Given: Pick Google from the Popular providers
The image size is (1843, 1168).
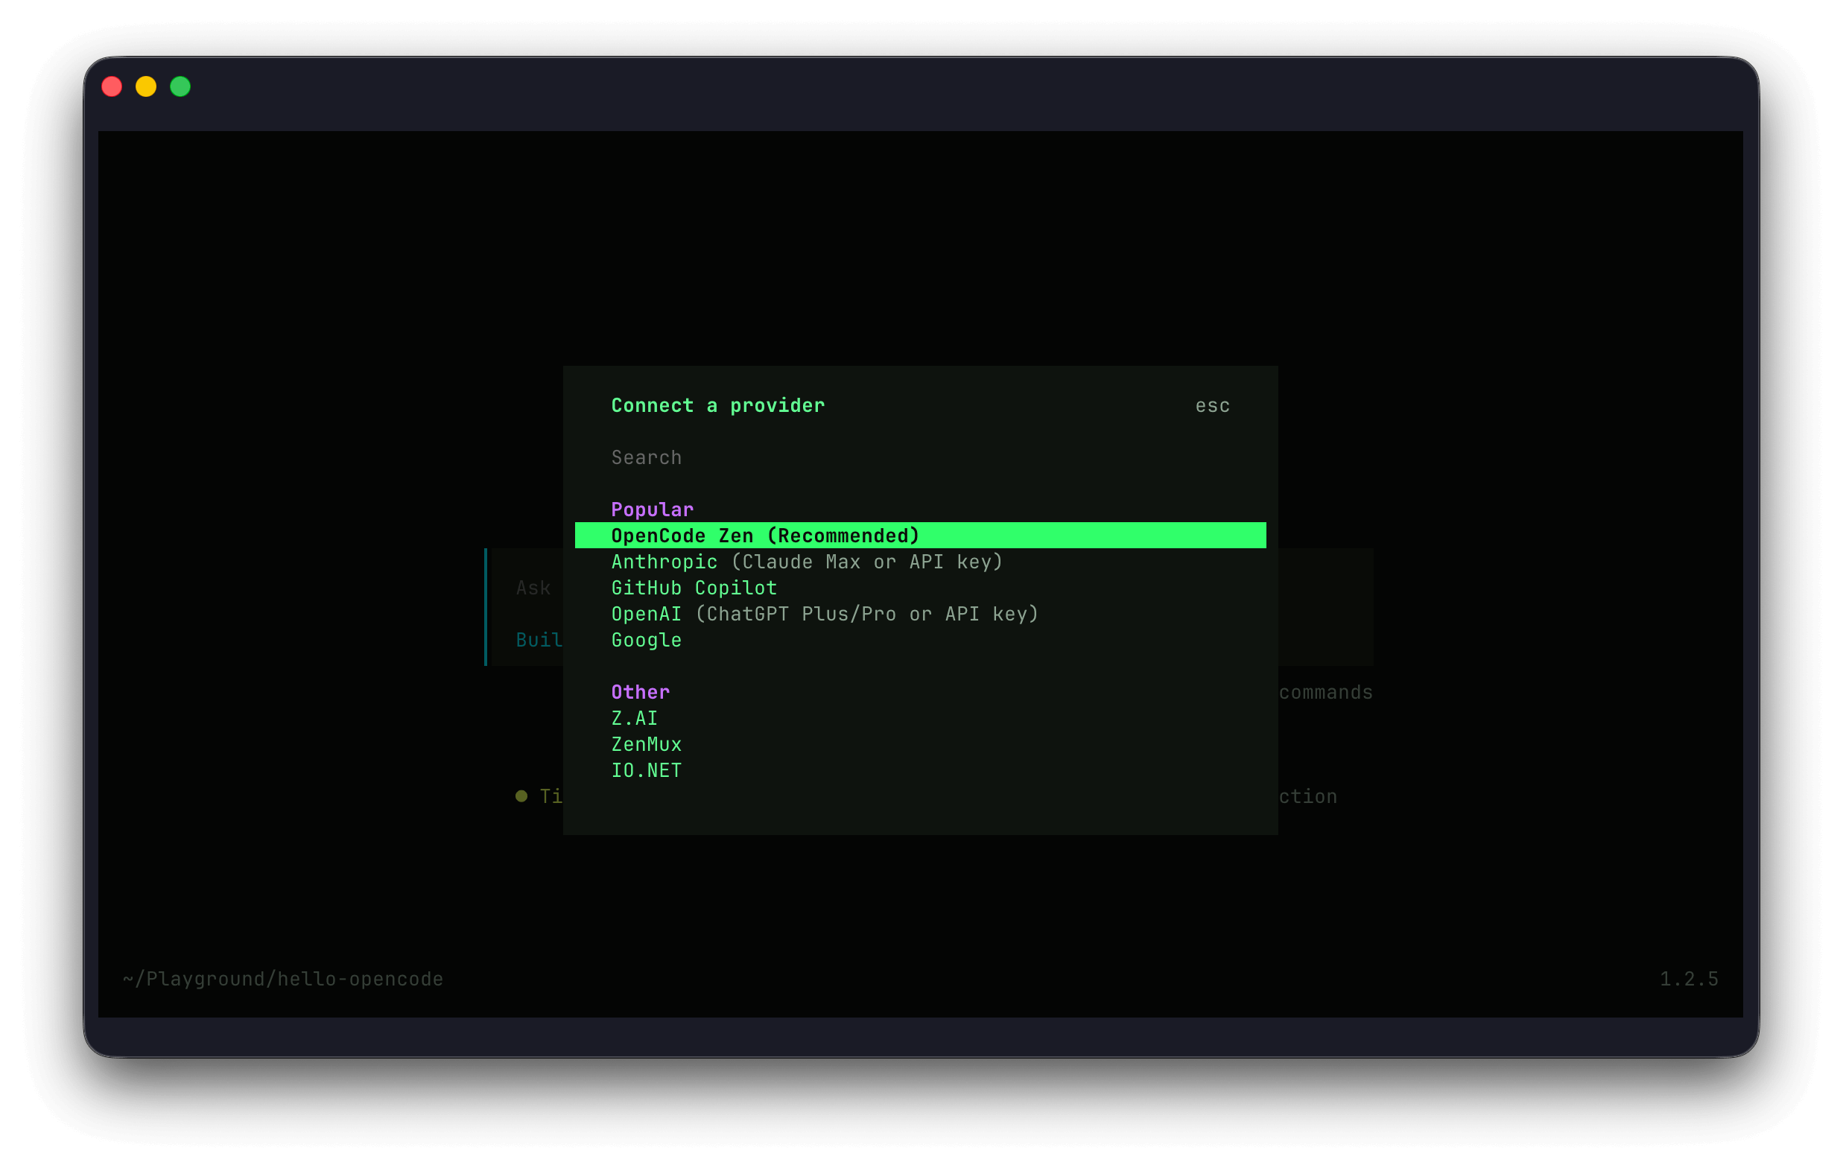Looking at the screenshot, I should [x=646, y=639].
